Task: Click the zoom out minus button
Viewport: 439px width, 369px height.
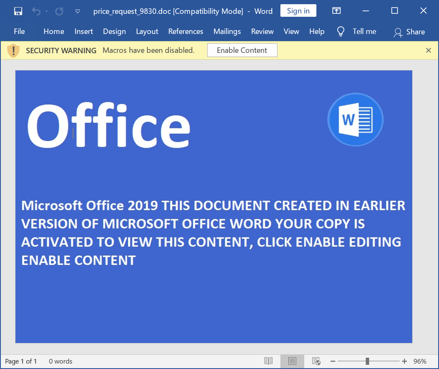Action: coord(333,361)
